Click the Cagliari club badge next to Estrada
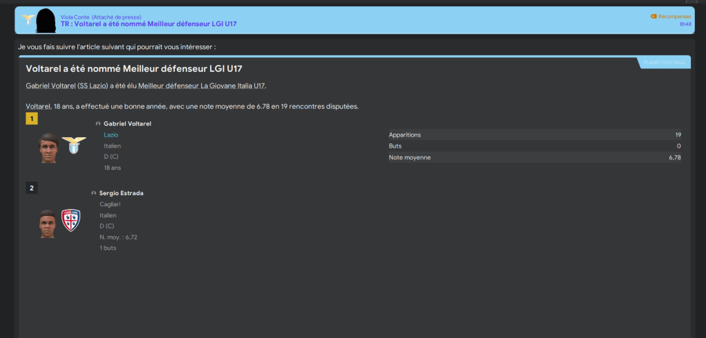706x338 pixels. tap(70, 221)
